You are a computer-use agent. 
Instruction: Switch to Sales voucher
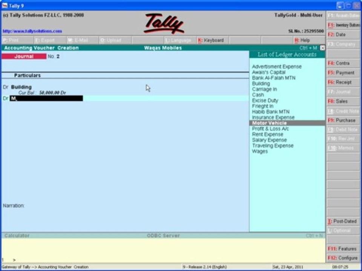tap(344, 101)
